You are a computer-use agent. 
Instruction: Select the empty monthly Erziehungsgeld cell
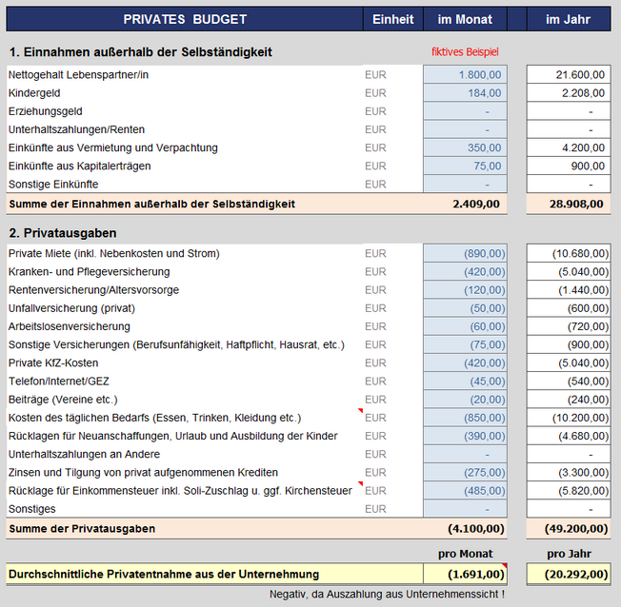pos(465,111)
